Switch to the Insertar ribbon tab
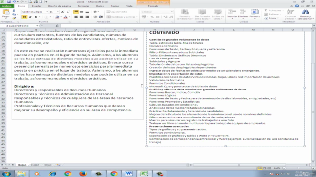Viewport: 316px width, 177px height. 37,6
